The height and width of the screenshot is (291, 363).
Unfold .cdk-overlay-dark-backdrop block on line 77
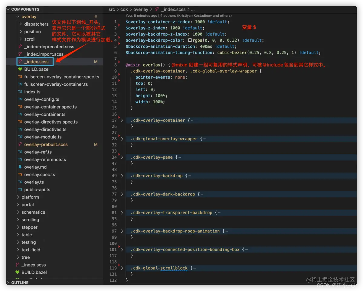pyautogui.click(x=122, y=194)
